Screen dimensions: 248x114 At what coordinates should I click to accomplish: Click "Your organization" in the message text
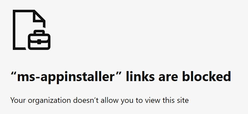point(40,101)
